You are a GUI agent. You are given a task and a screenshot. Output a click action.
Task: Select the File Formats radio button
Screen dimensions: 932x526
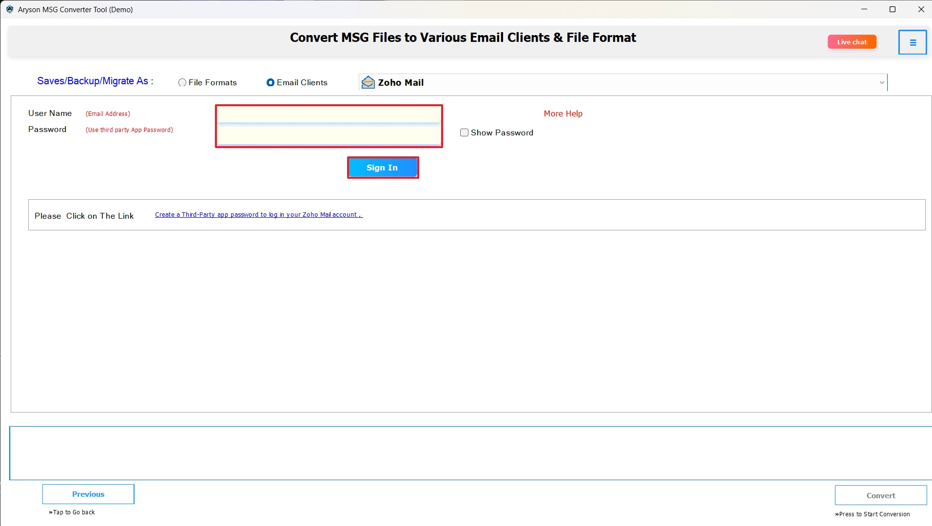(182, 83)
